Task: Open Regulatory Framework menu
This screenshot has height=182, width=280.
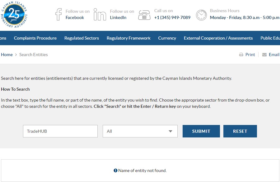Action: (x=128, y=38)
